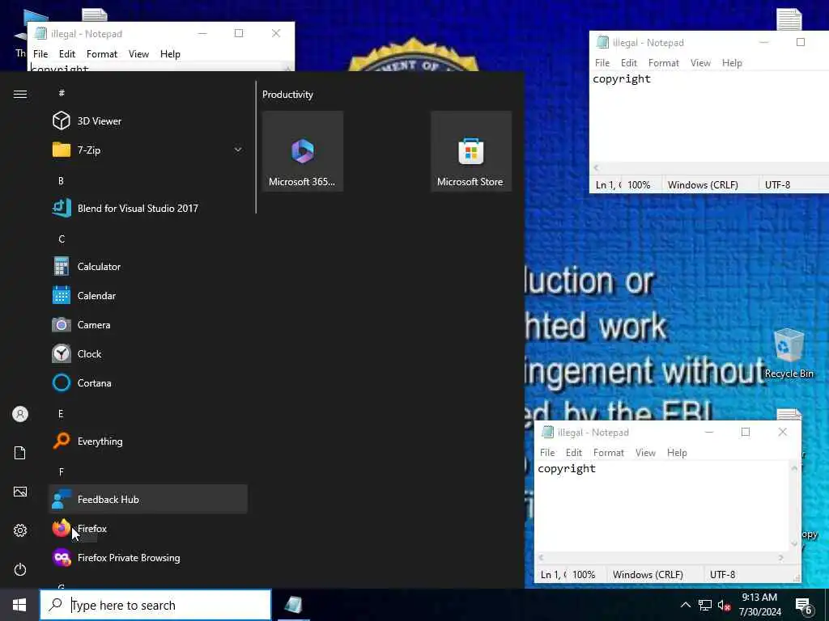This screenshot has width=829, height=621.
Task: Open the user account icon
Action: pyautogui.click(x=20, y=414)
